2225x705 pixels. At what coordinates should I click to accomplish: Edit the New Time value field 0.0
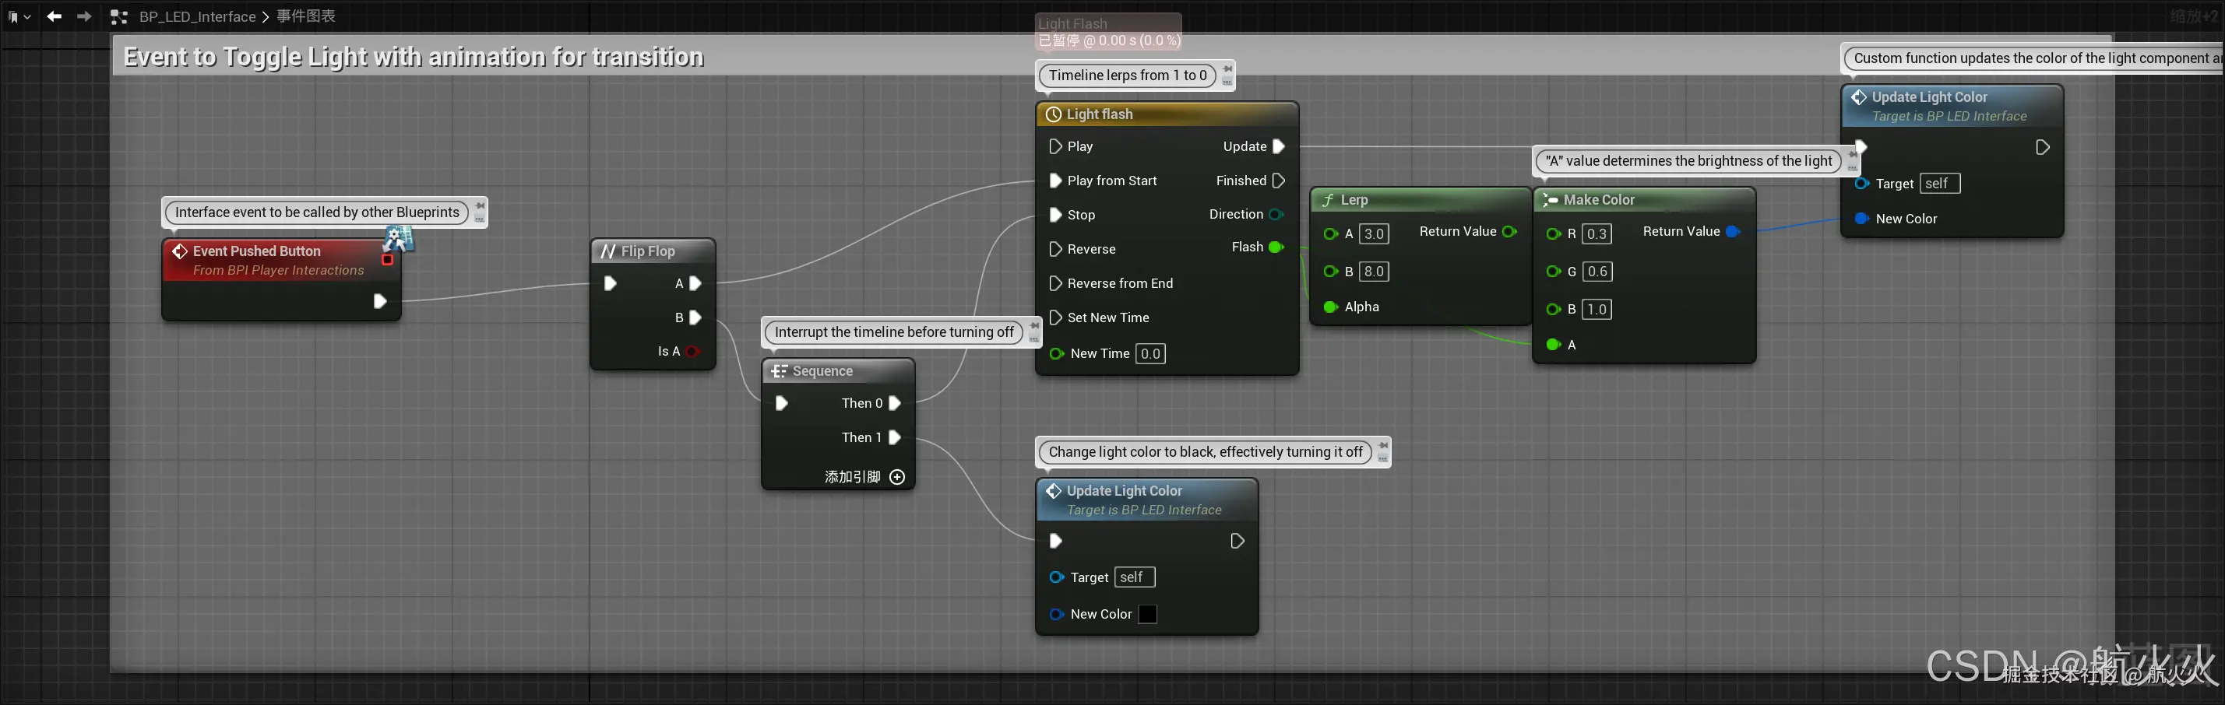(x=1149, y=354)
